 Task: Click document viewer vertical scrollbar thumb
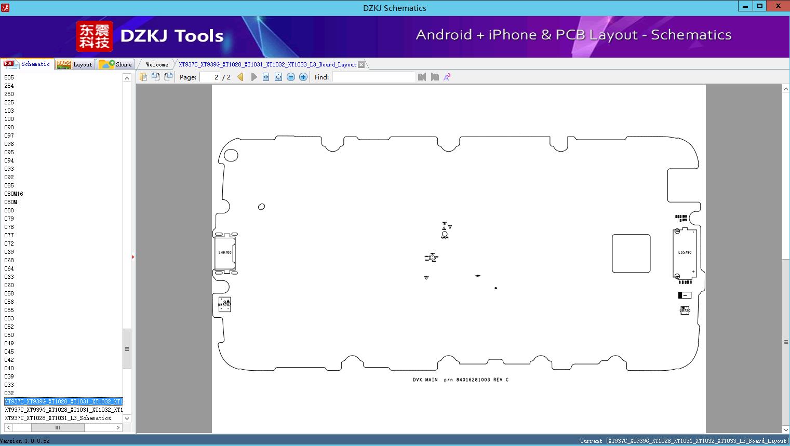coord(786,342)
